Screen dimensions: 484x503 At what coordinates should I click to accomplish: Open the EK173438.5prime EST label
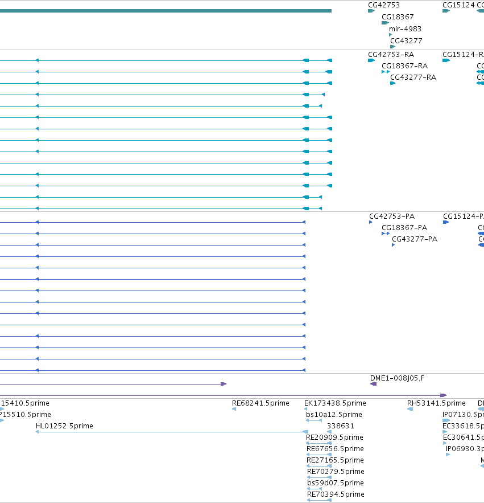coord(335,403)
